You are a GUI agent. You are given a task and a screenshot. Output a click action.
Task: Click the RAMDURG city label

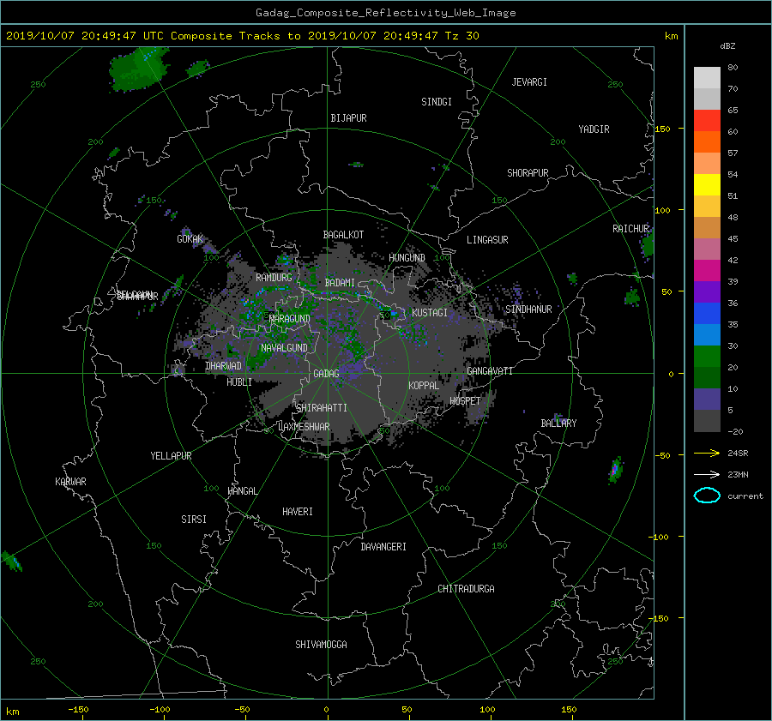274,278
